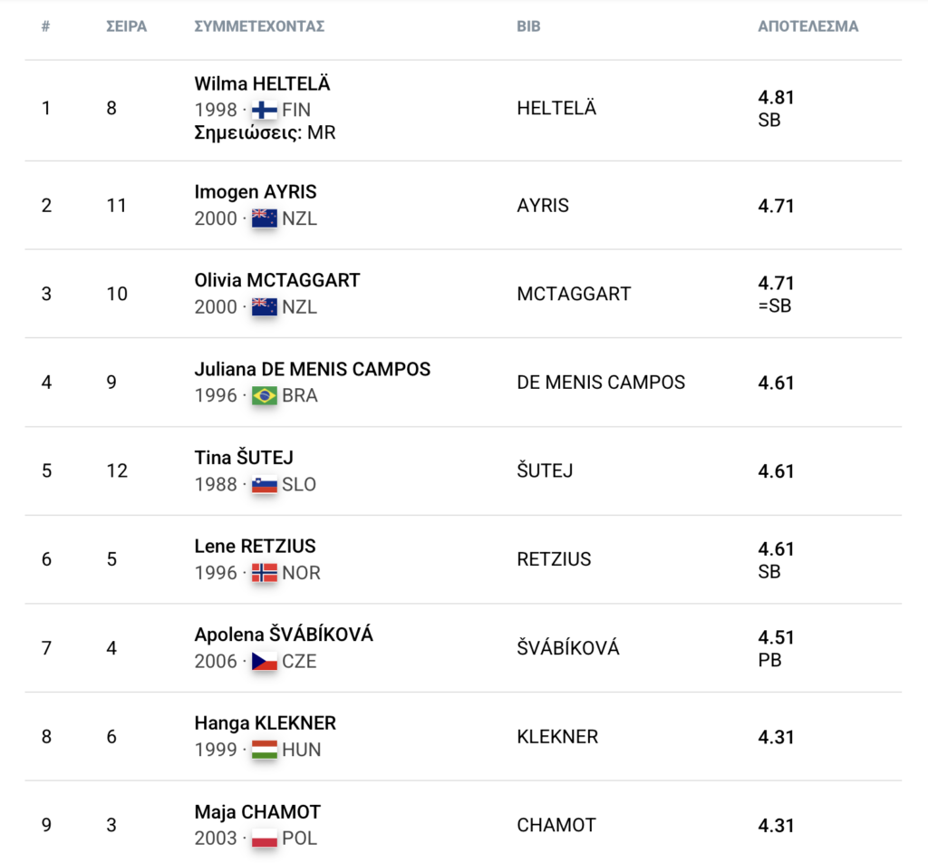Viewport: 928px width, 863px height.
Task: Click the Finland flag icon next to FIN
Action: tap(264, 110)
